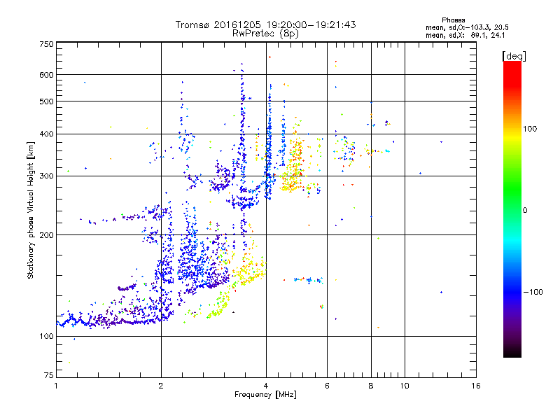Screen dimensions: 560x420
Task: Click the '[deg]' colorbar unit label
Action: pyautogui.click(x=514, y=56)
